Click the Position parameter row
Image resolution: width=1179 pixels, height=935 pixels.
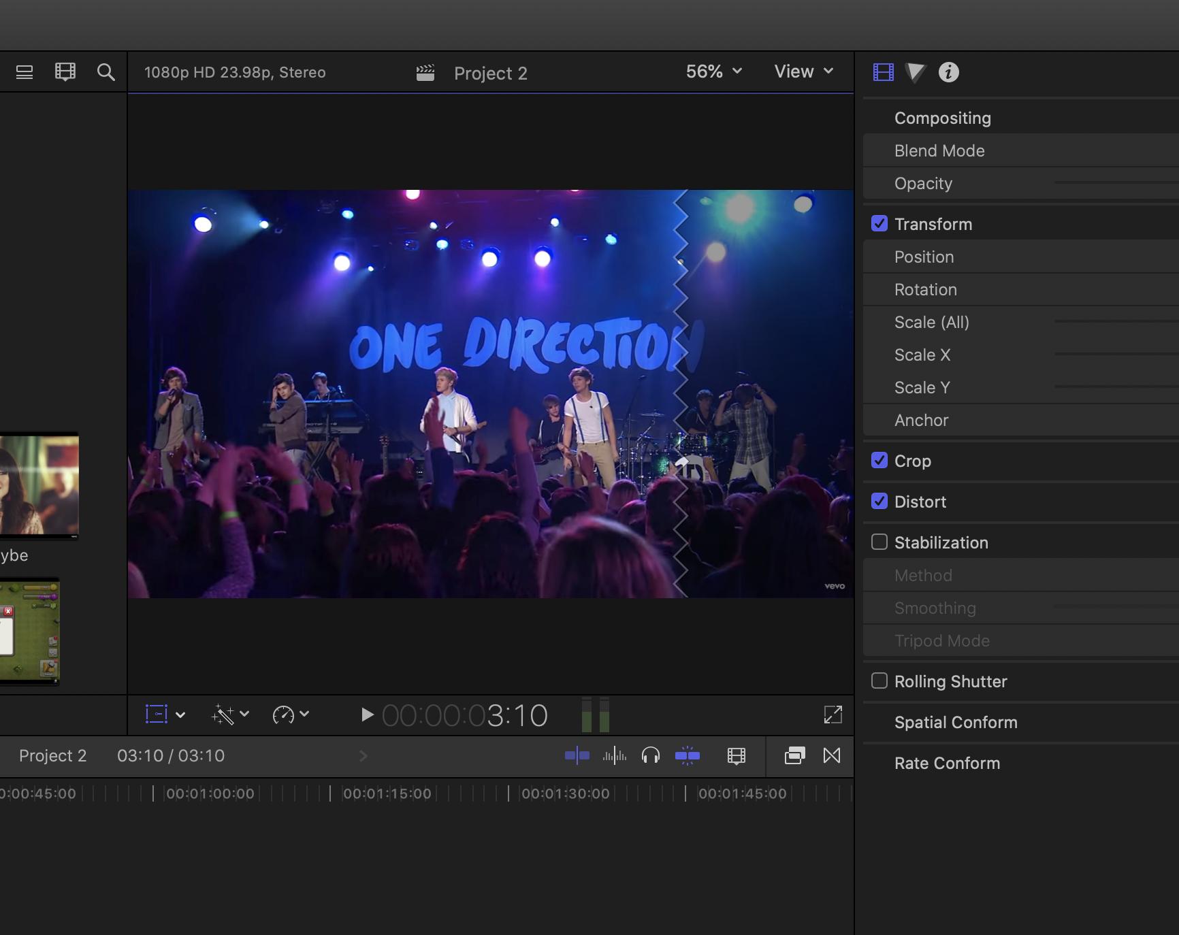1021,257
